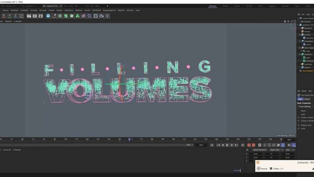Click Pausar in the recording widget
This screenshot has height=177, width=314.
(x=262, y=169)
